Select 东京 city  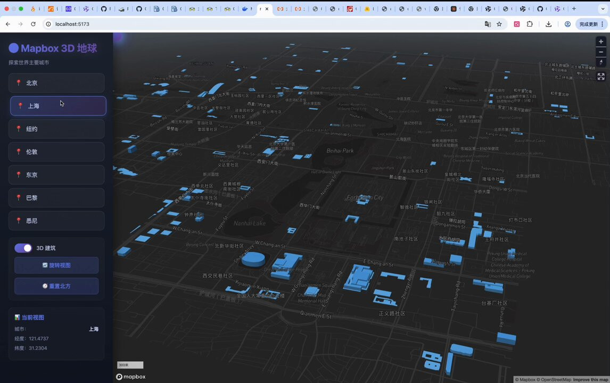pos(56,174)
